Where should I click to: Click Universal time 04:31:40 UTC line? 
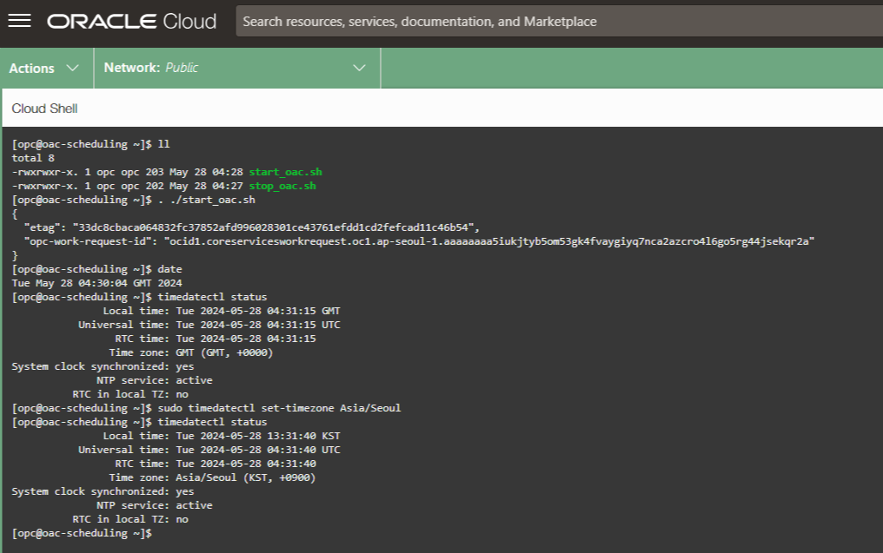pyautogui.click(x=209, y=450)
